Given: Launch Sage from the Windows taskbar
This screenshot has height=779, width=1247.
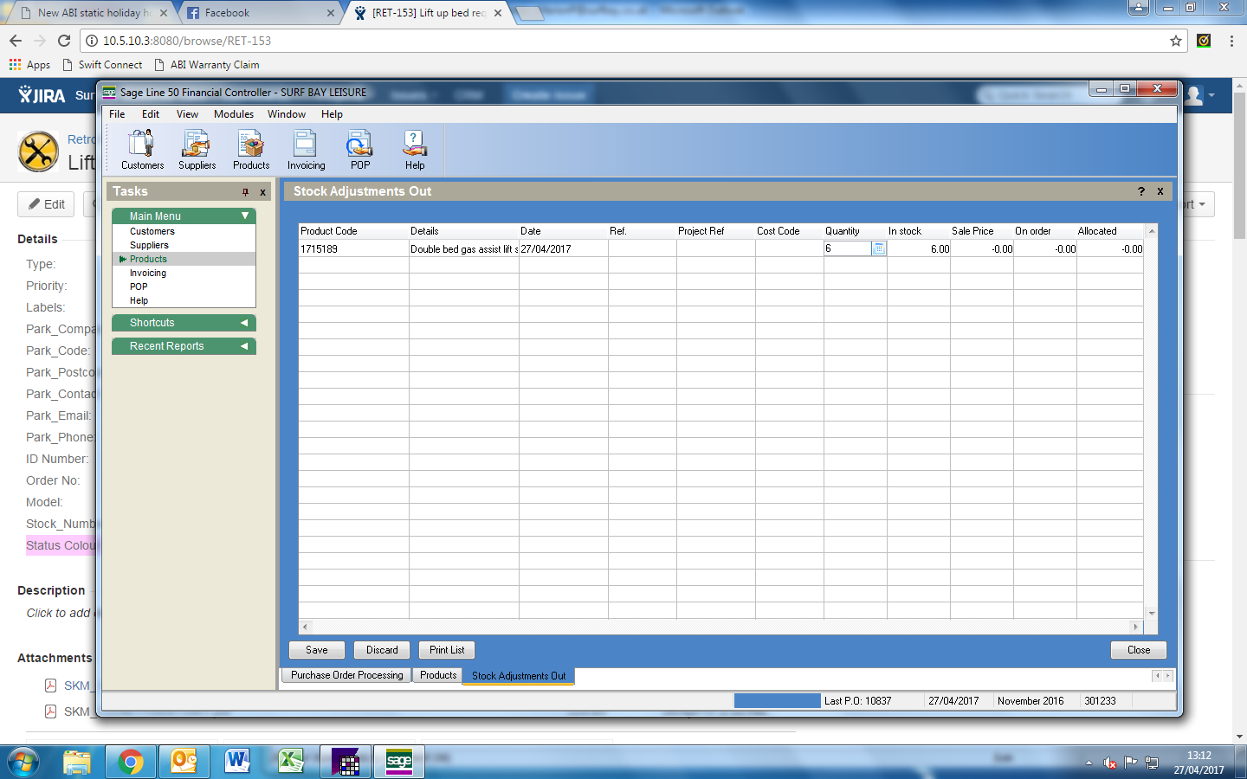Looking at the screenshot, I should coord(398,761).
